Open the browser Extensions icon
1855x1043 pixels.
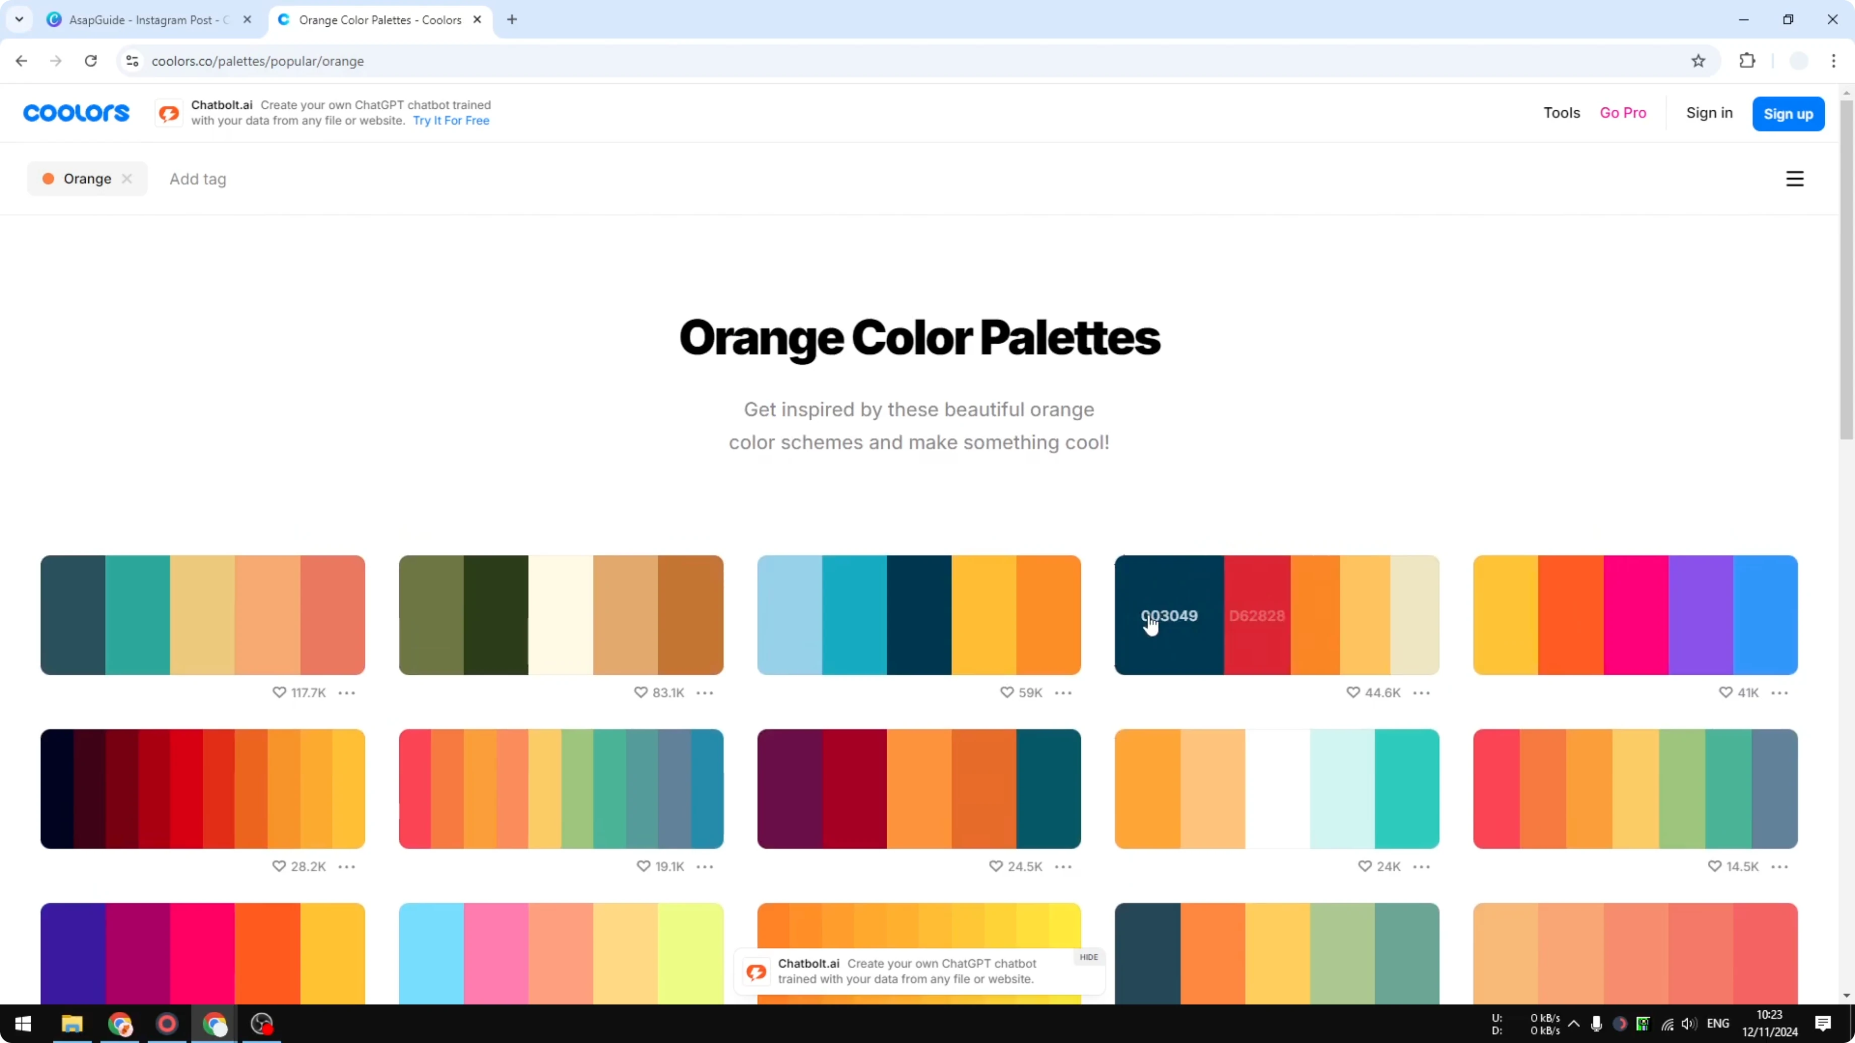[1748, 61]
